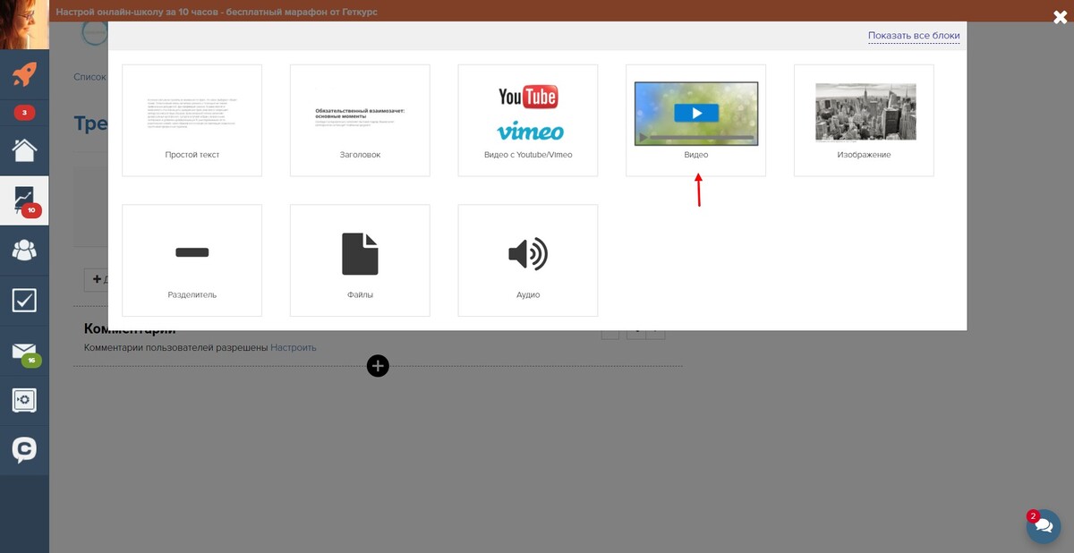Viewport: 1074px width, 553px height.
Task: Pick the Видео block
Action: [x=695, y=120]
